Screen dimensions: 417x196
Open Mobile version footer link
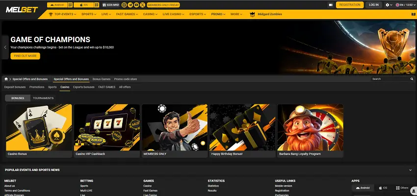pyautogui.click(x=284, y=186)
